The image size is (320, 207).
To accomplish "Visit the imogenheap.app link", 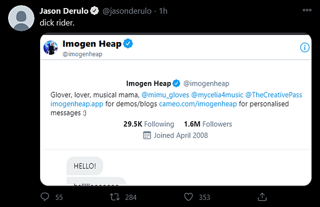I will 77,104.
